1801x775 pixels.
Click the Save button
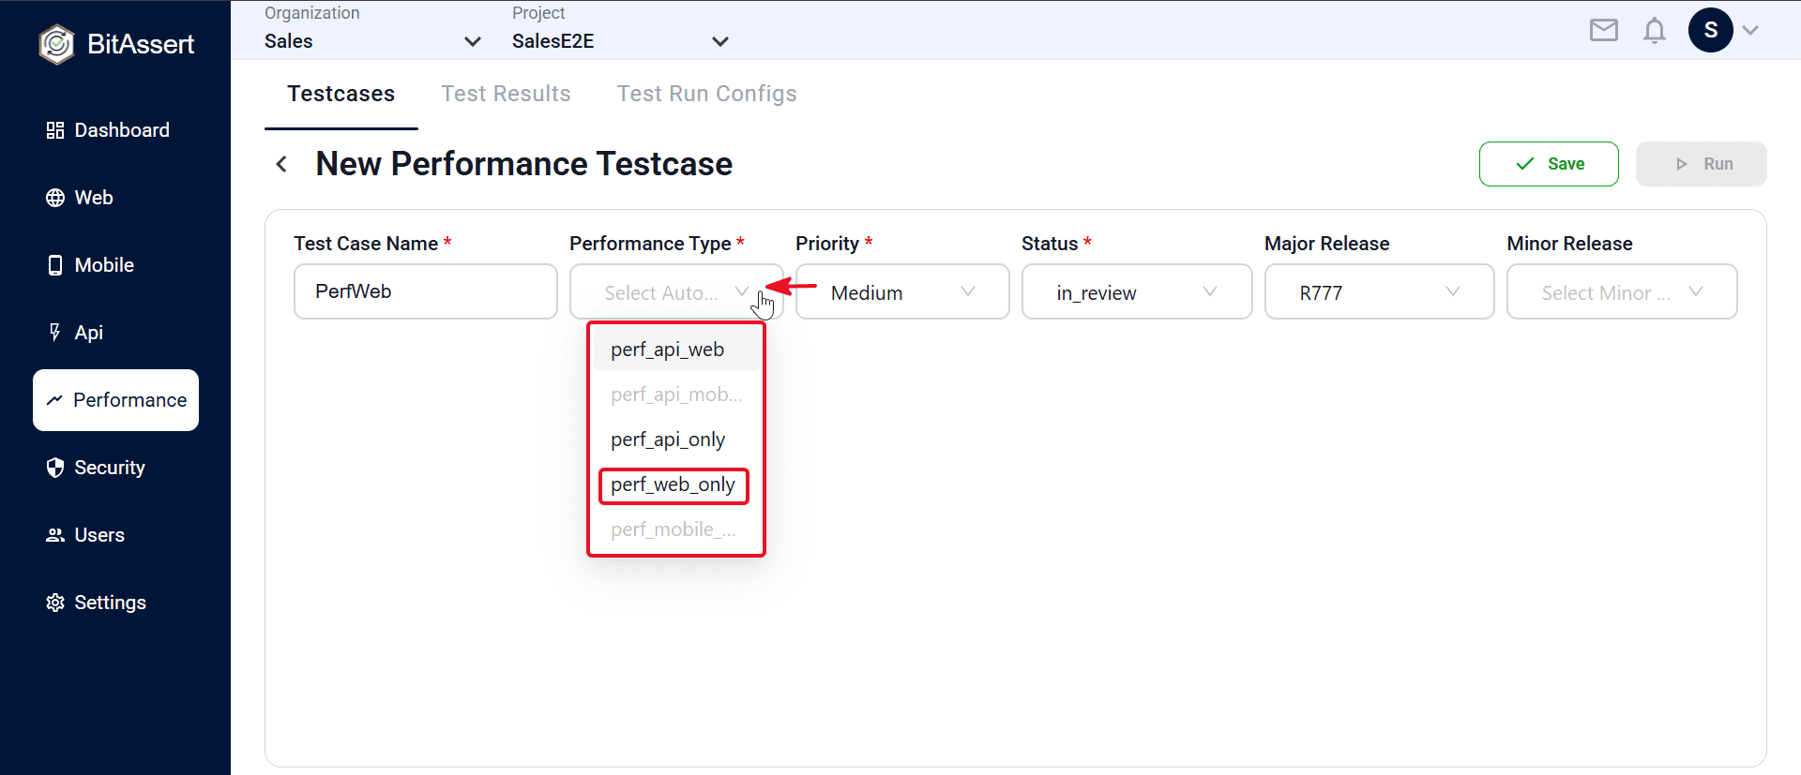click(1549, 164)
